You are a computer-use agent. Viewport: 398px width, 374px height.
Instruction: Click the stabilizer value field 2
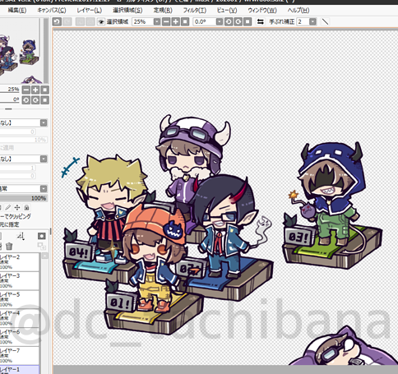[x=303, y=21]
